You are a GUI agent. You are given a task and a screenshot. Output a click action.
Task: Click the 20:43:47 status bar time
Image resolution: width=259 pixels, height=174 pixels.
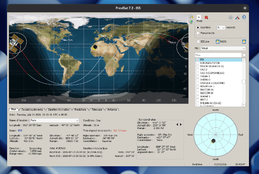240,164
